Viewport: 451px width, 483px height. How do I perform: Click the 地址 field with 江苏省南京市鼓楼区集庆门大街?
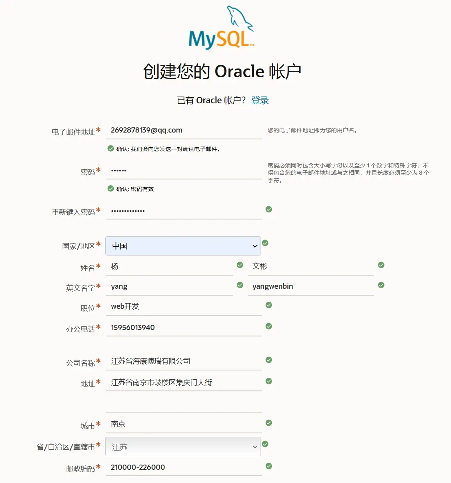[x=184, y=382]
